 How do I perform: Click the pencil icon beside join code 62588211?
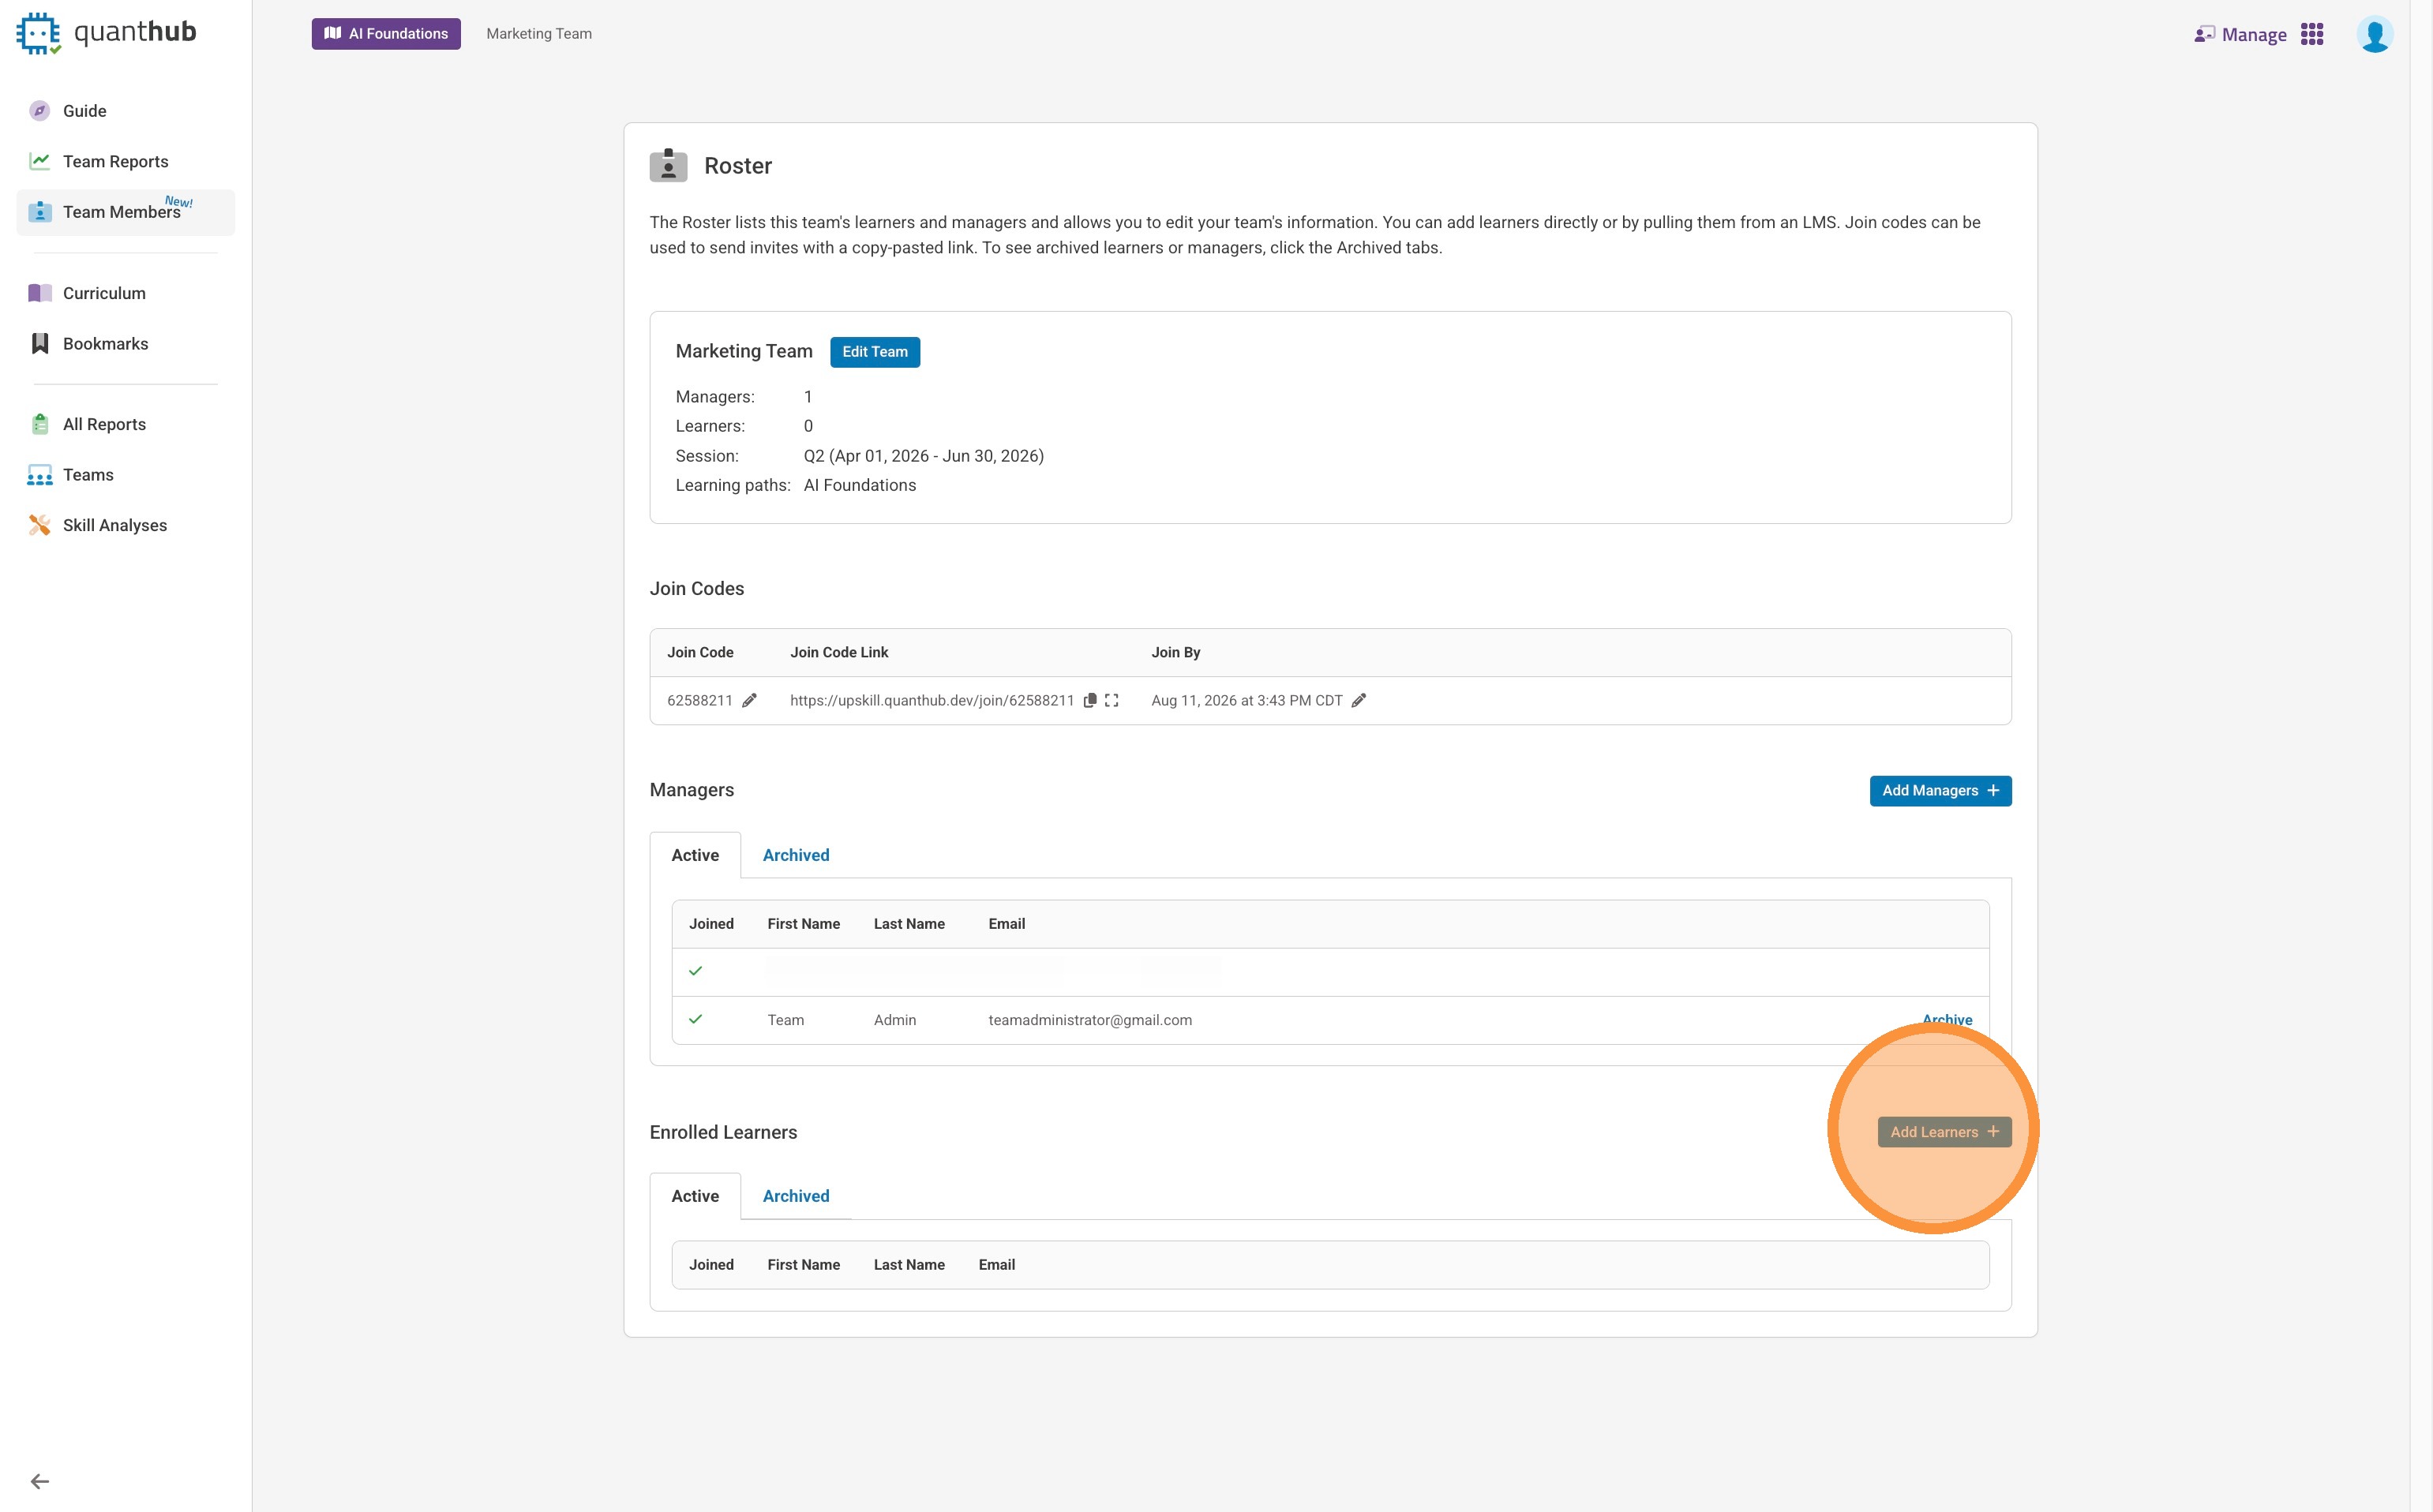(x=749, y=701)
